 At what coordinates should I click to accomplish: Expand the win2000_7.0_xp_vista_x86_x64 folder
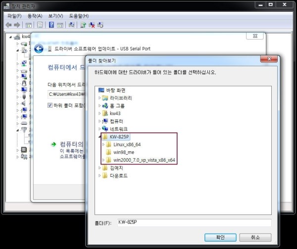[x=103, y=160]
